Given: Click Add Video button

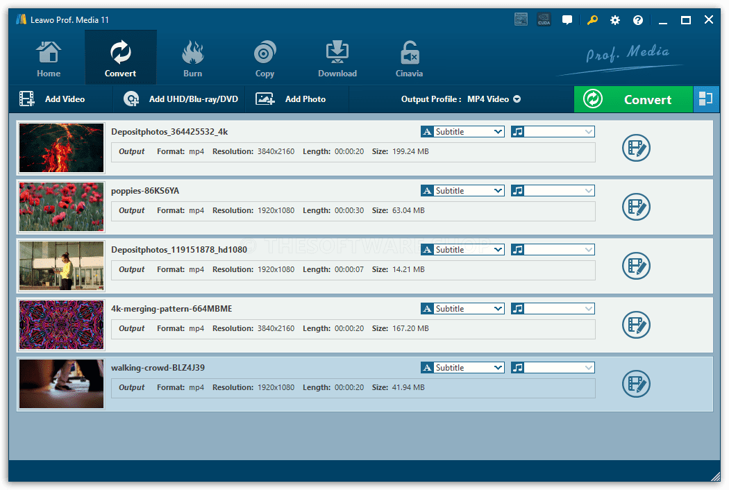Looking at the screenshot, I should (52, 99).
